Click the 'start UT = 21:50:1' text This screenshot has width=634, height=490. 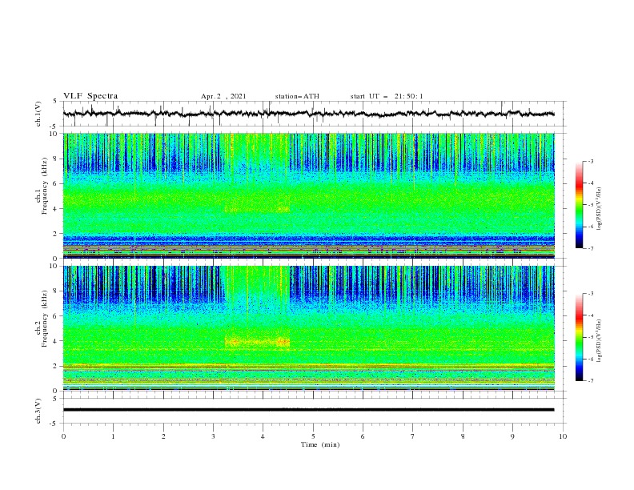click(x=387, y=96)
